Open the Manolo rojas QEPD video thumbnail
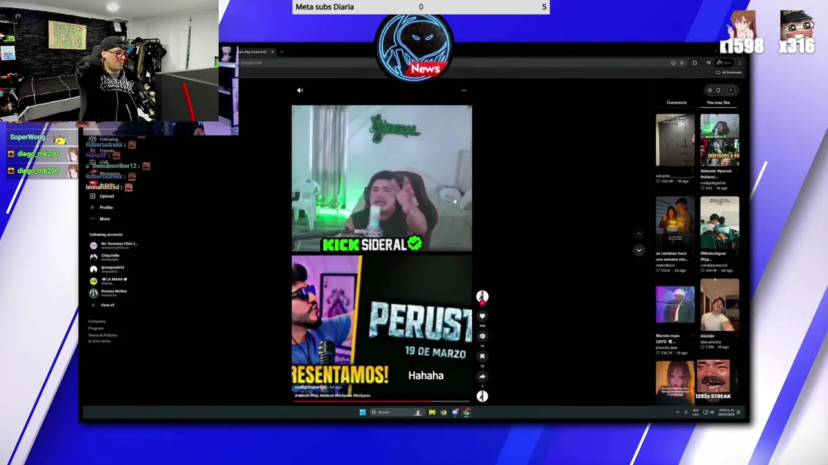Viewport: 828px width, 465px height. click(x=675, y=305)
